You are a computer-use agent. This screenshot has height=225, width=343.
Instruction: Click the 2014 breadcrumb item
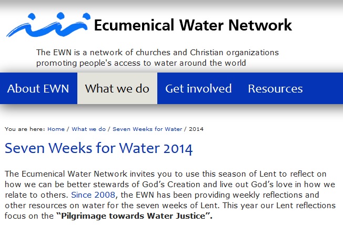[x=196, y=129]
